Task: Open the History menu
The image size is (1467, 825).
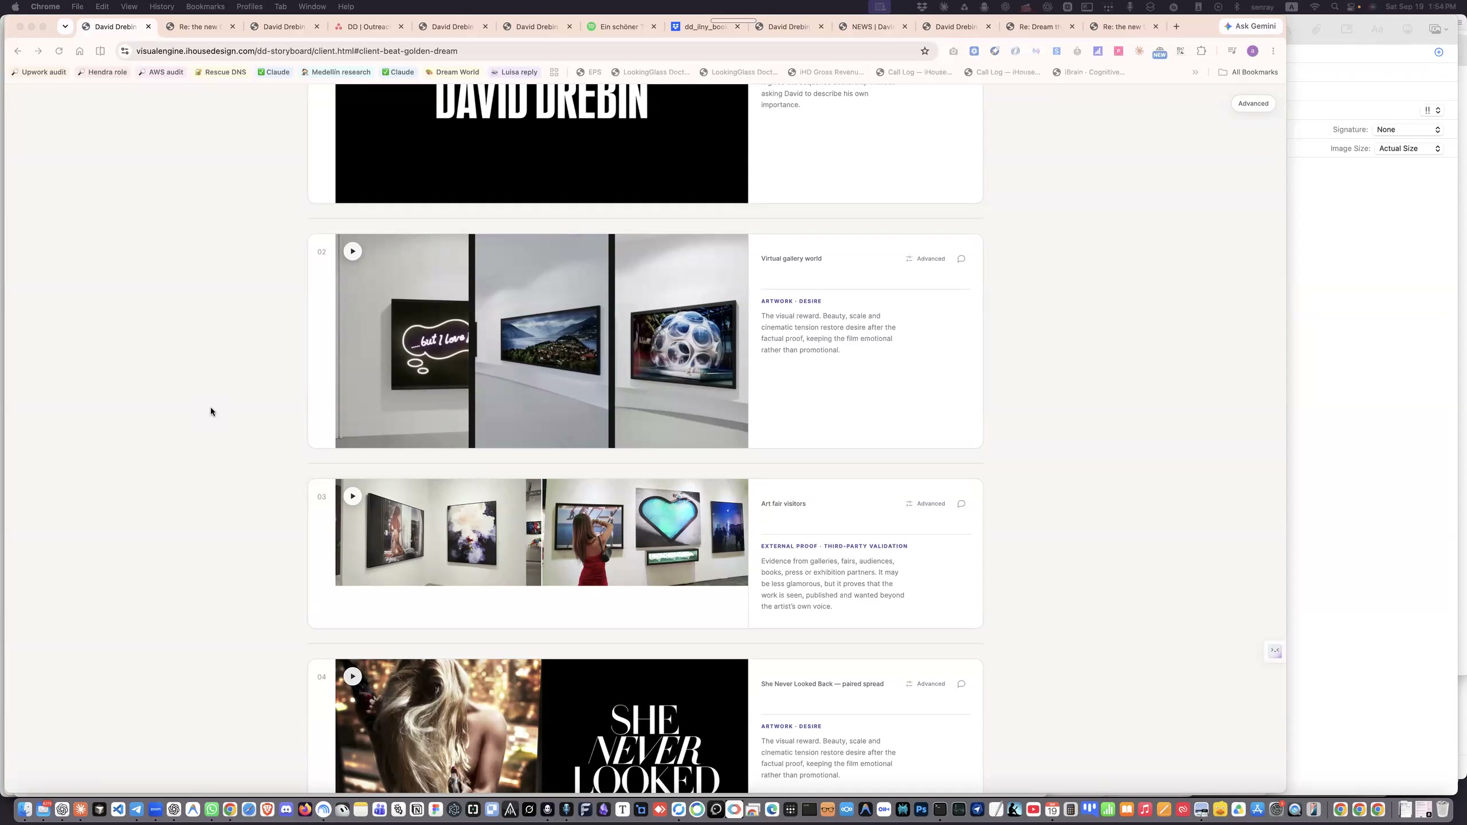Action: (161, 6)
